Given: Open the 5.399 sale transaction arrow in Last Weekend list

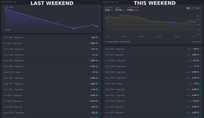Looking at the screenshot, I should click(x=99, y=61).
